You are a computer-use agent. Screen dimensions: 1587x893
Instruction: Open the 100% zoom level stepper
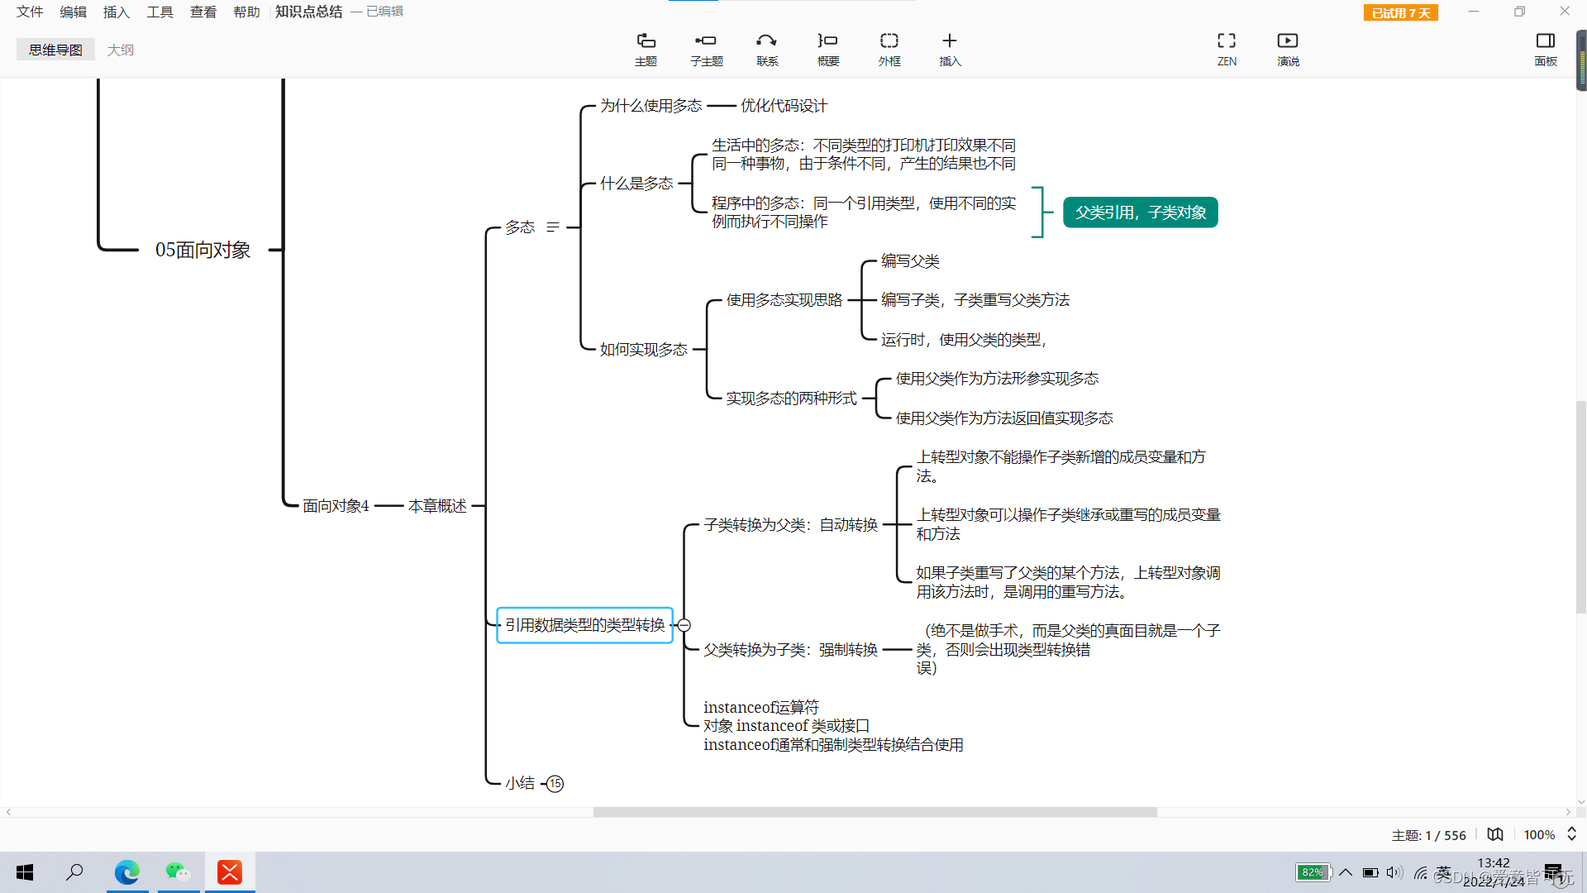[1571, 834]
